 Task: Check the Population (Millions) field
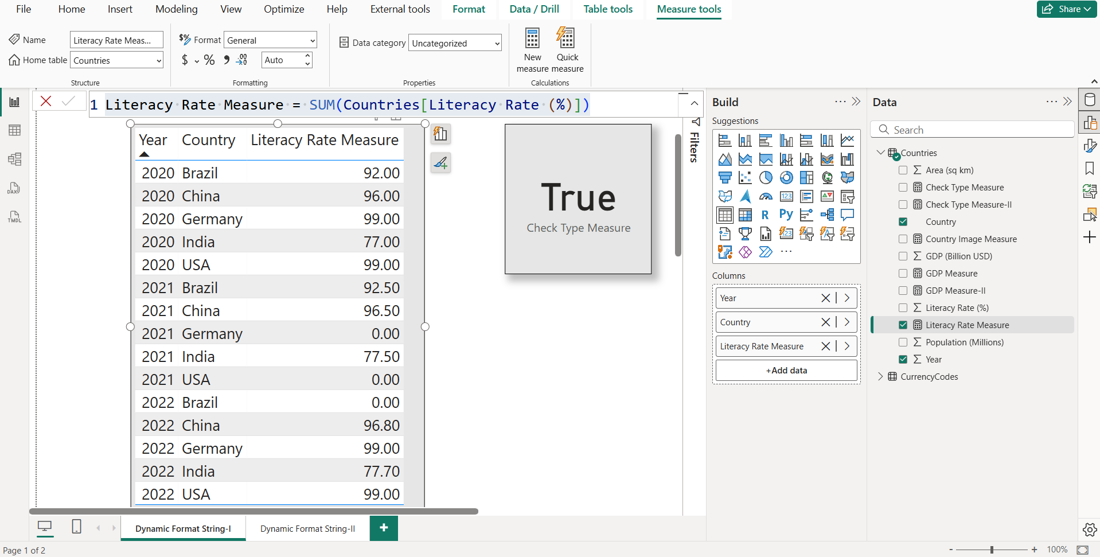(904, 342)
